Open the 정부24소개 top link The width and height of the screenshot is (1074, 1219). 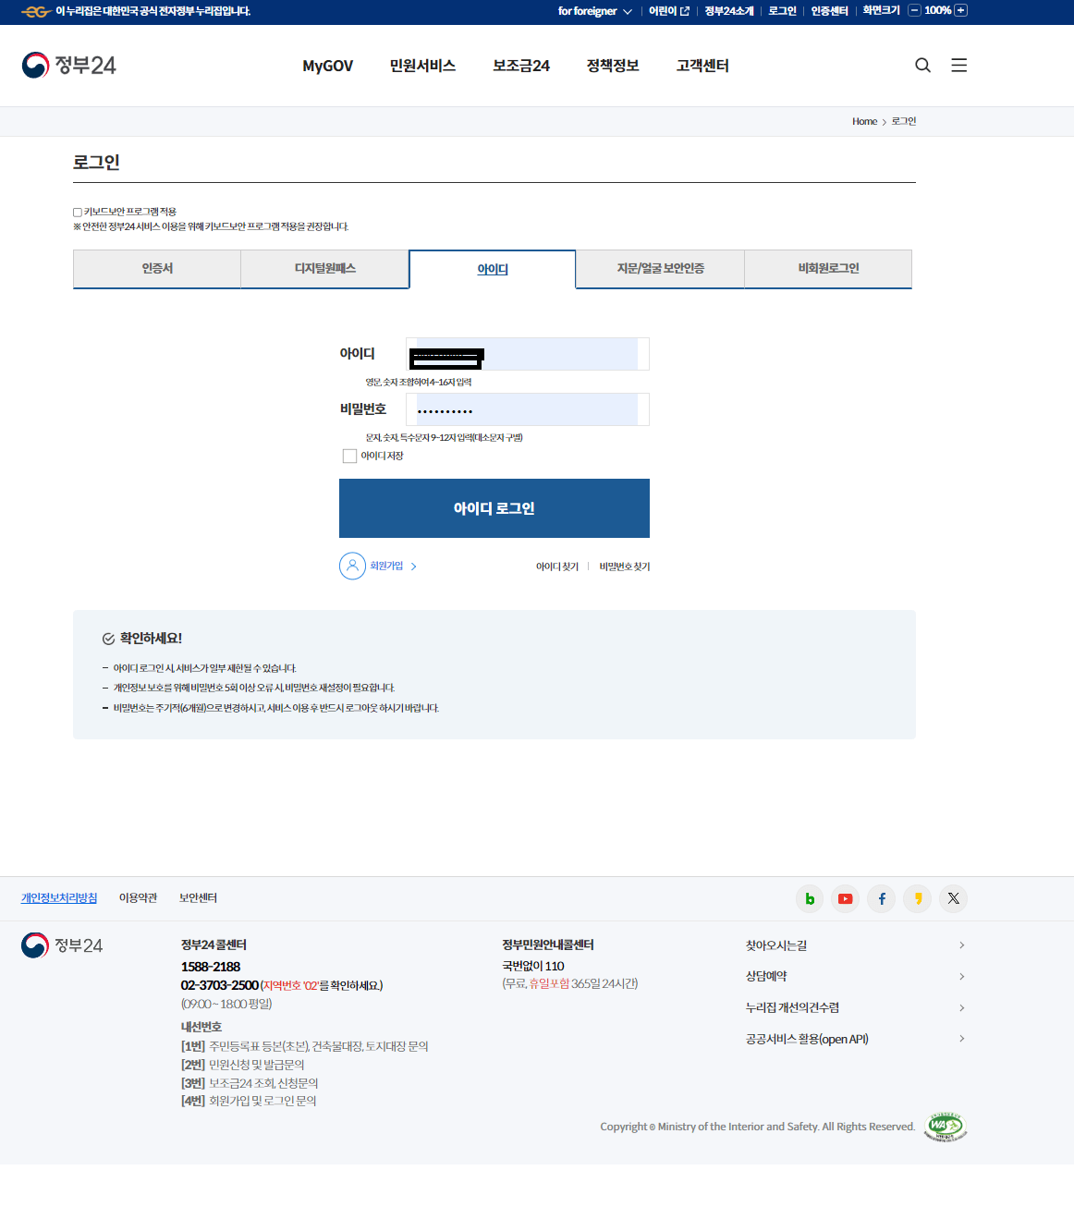(x=729, y=11)
